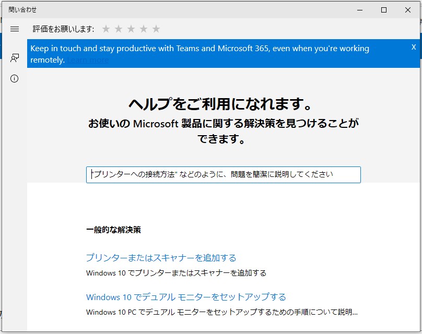Open the プリンターまたはスキャナーを追加する article
This screenshot has height=334, width=422.
point(160,257)
